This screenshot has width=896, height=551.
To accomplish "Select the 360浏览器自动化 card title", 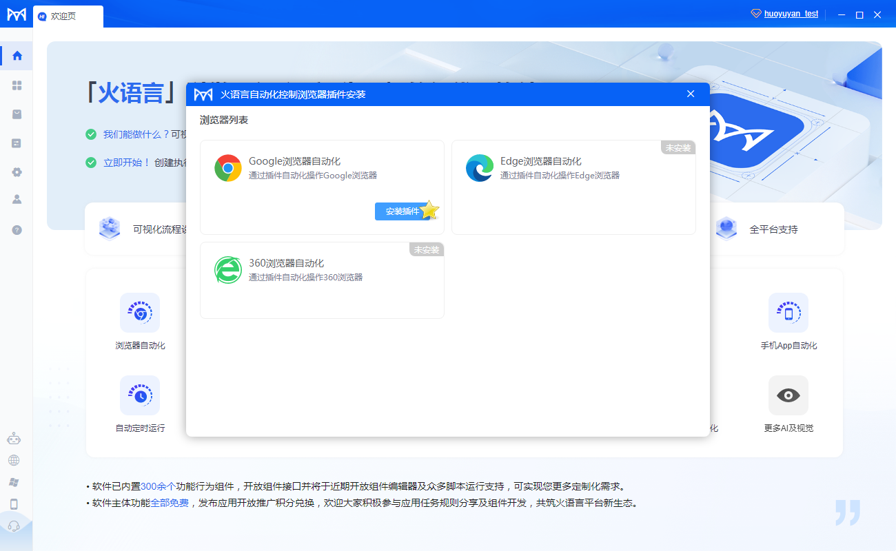I will click(x=286, y=263).
